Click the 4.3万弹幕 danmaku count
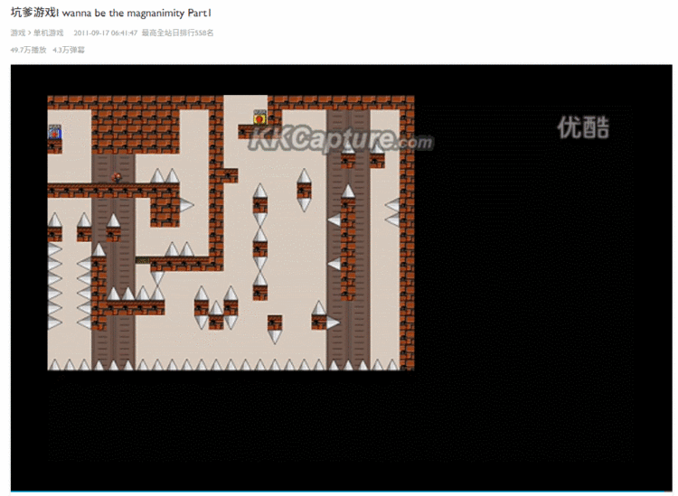The width and height of the screenshot is (678, 496). click(69, 50)
